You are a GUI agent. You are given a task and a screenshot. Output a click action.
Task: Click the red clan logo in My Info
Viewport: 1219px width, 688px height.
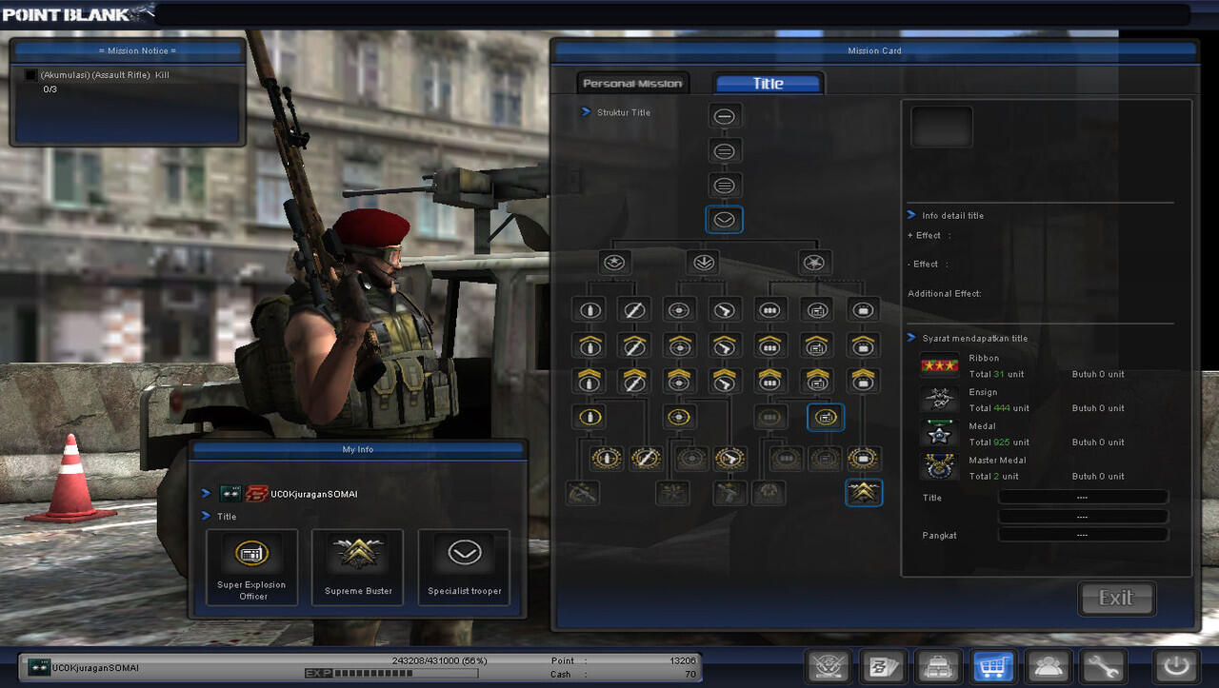(x=257, y=494)
